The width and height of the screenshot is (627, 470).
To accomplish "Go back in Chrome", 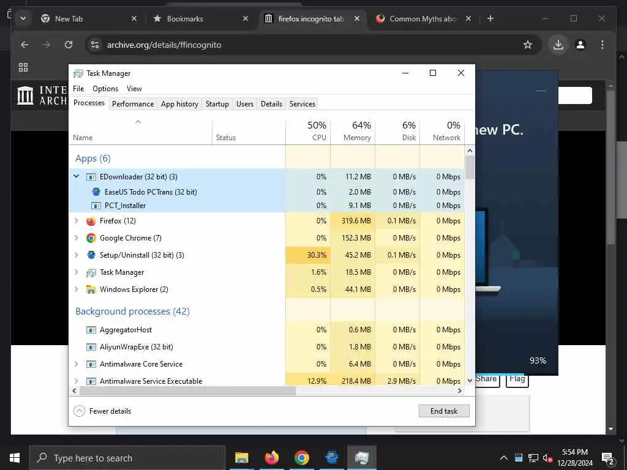I will 24,45.
